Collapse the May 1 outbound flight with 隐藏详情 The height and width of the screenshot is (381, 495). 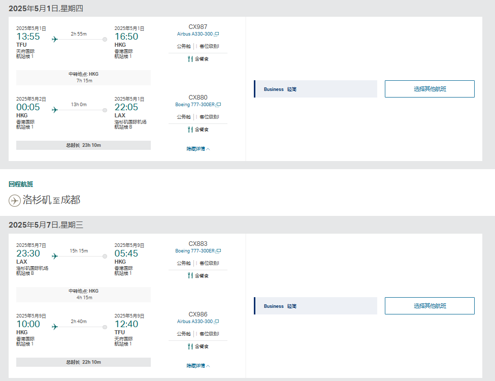coord(198,149)
